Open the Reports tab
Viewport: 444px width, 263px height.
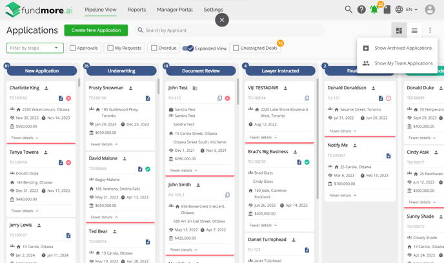136,10
